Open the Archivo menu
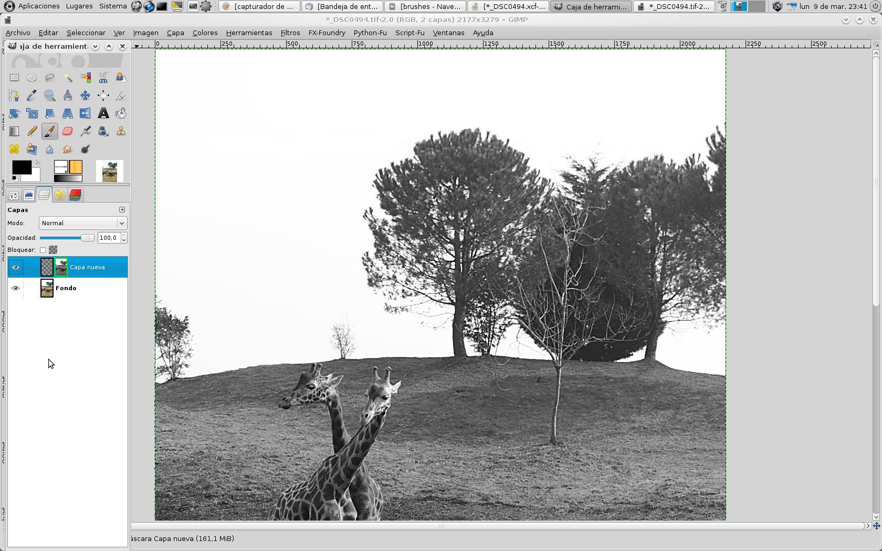Image resolution: width=882 pixels, height=551 pixels. (x=18, y=33)
